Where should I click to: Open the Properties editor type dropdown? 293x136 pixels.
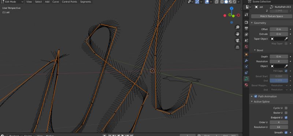point(248,7)
